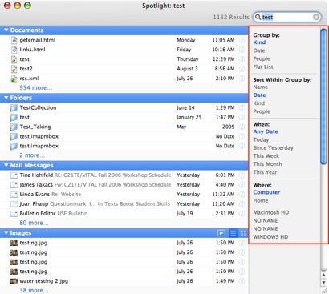The image size is (329, 294).
Task: Click the Test_Taking folder icon
Action: [14, 127]
